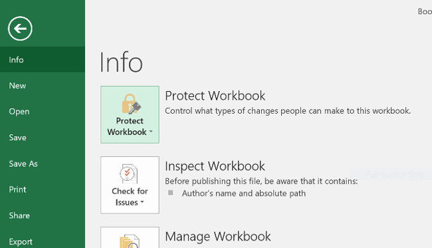Click Save in the backstage menu
432x248 pixels.
tap(43, 137)
